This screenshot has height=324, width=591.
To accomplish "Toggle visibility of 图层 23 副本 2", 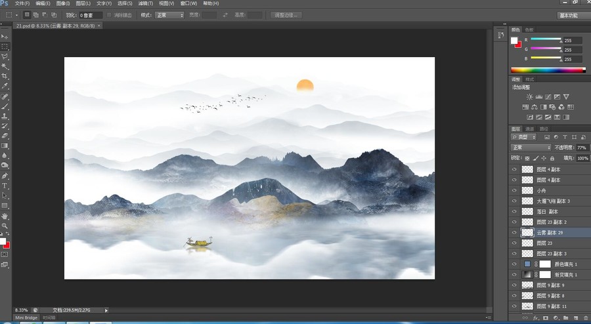I will (x=514, y=222).
